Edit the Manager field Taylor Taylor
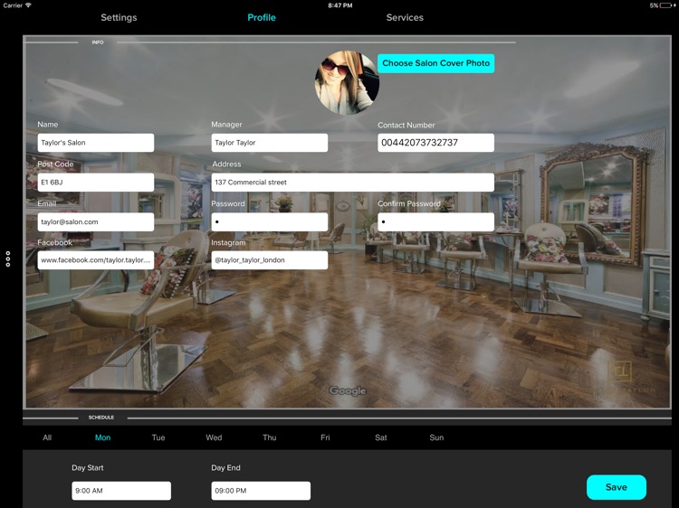This screenshot has width=679, height=508. click(x=270, y=143)
